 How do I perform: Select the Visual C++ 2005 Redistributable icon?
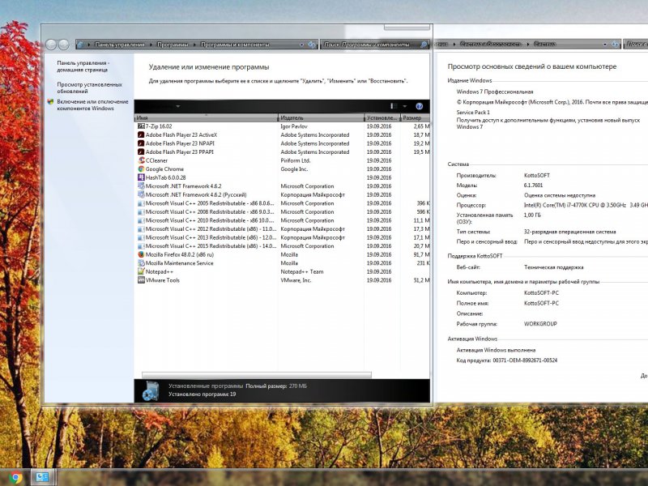click(x=141, y=203)
